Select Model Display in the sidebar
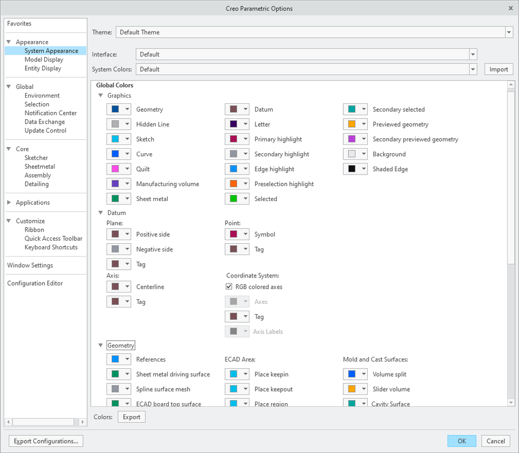The height and width of the screenshot is (453, 519). (44, 60)
